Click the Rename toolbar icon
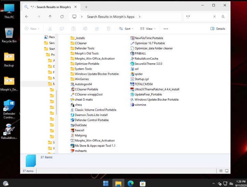The width and height of the screenshot is (247, 187). click(x=85, y=29)
